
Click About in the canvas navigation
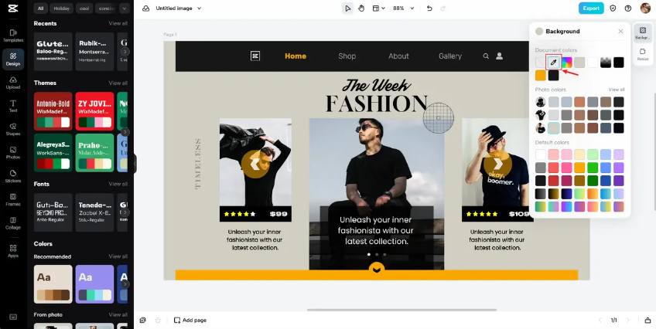pos(398,56)
